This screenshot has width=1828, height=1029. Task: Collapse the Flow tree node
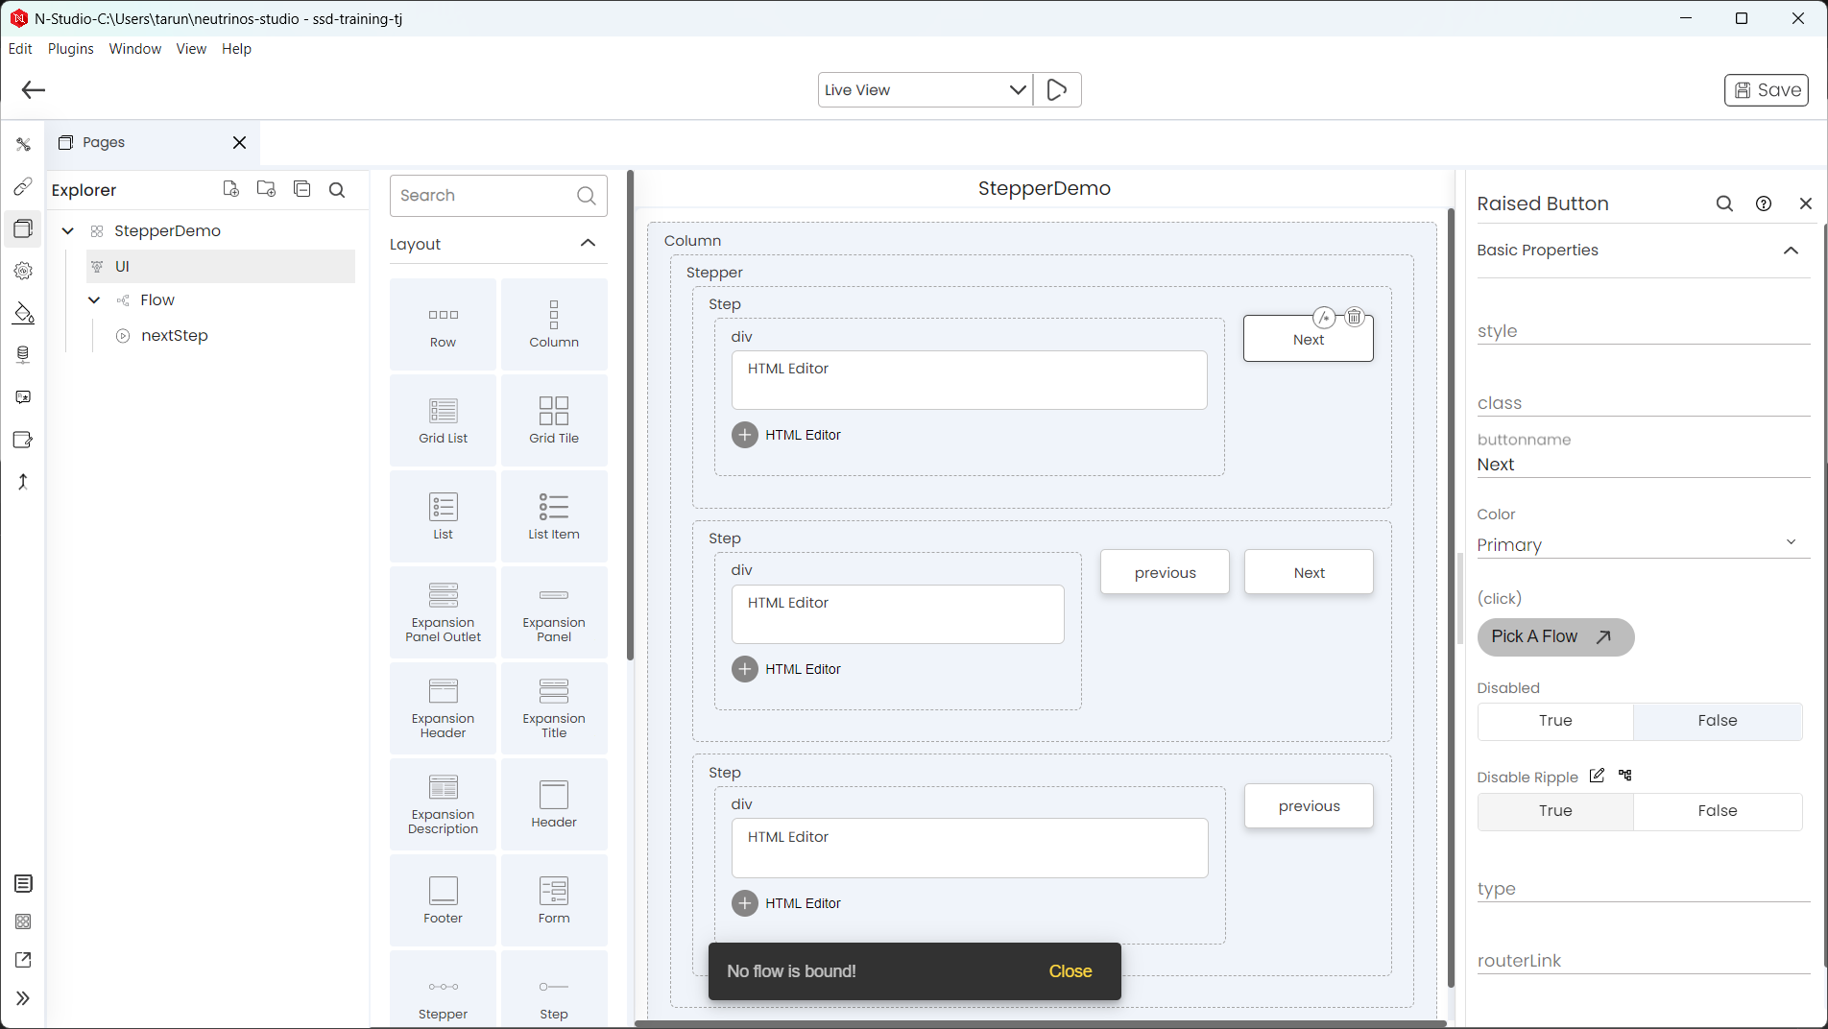pyautogui.click(x=94, y=300)
